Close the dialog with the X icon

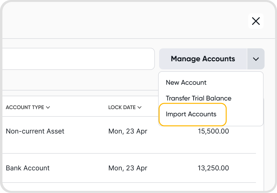coord(256,21)
